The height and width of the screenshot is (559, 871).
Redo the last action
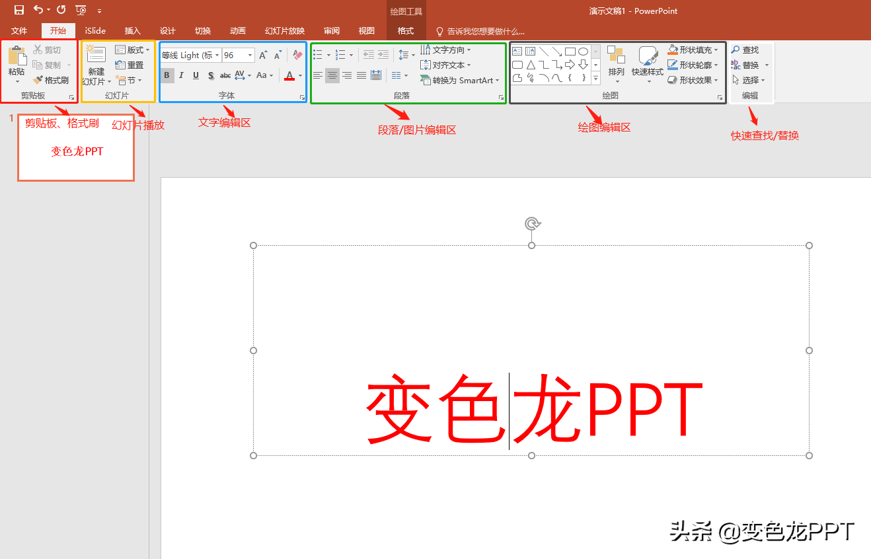(61, 10)
